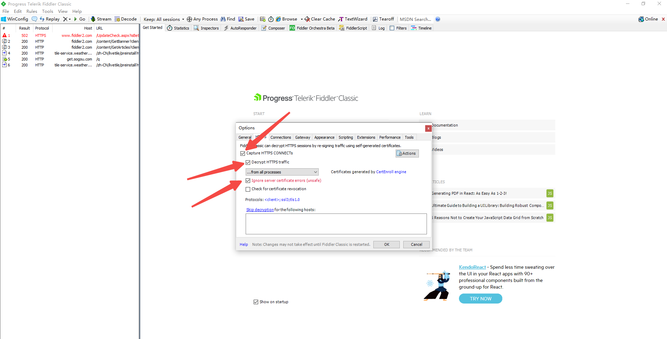Open the File menu
Screen dimensions: 667x339
click(6, 11)
